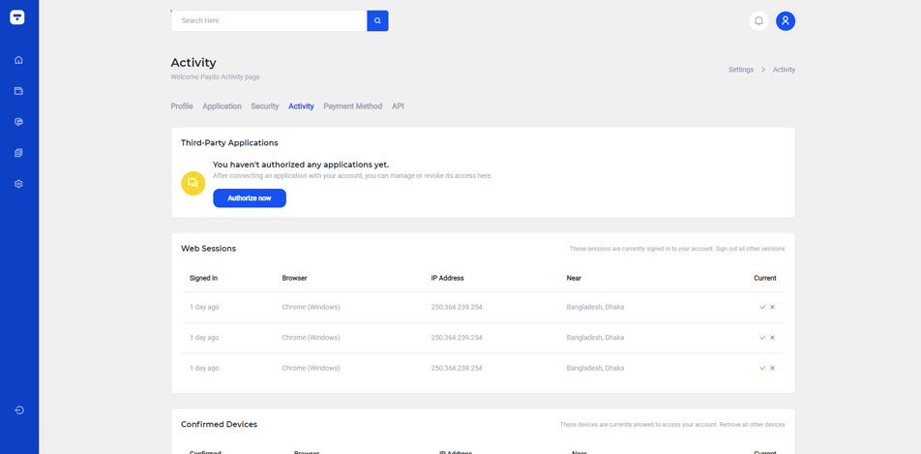This screenshot has width=921, height=454.
Task: Click the green check on second web session
Action: click(762, 338)
